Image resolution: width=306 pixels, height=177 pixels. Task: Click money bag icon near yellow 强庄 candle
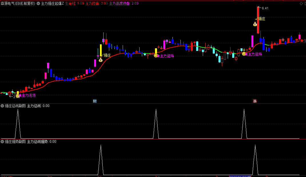[x=100, y=60]
